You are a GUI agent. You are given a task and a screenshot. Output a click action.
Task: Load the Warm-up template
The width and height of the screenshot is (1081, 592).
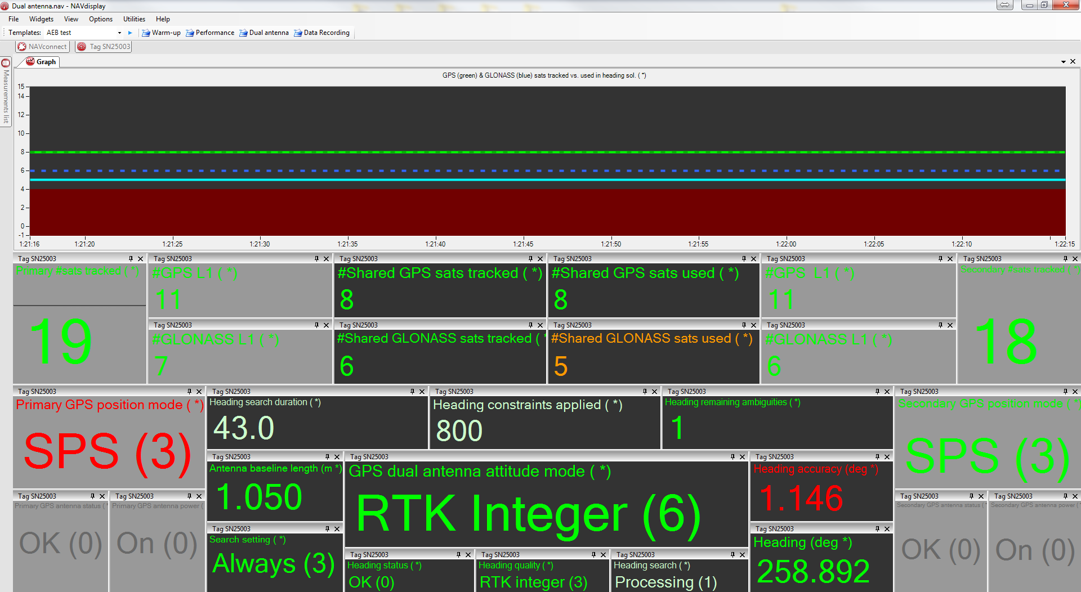point(161,33)
